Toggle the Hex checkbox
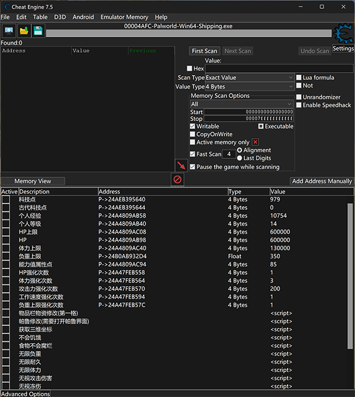 pyautogui.click(x=189, y=69)
